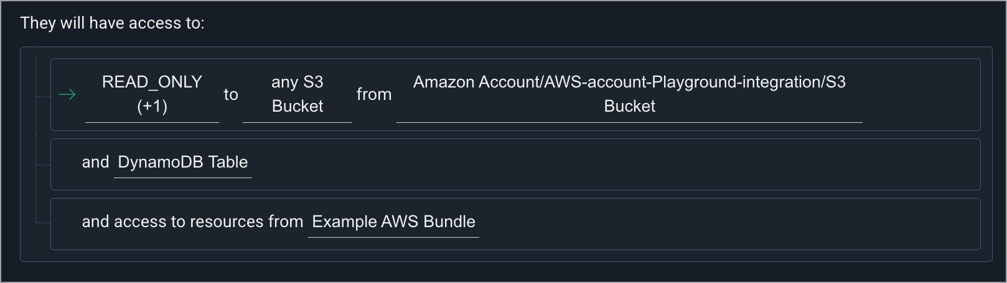Select the DynamoDB Table field
The width and height of the screenshot is (1007, 283).
tap(182, 163)
